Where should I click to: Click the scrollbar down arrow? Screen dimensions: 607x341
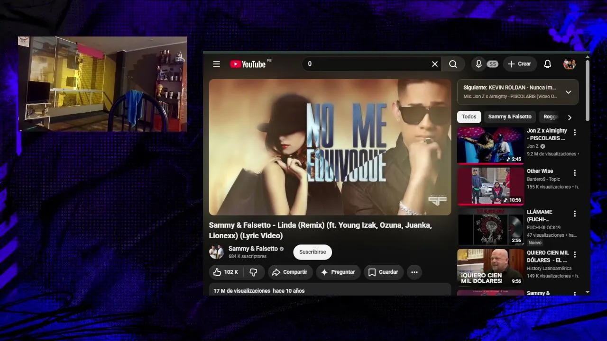click(x=588, y=292)
